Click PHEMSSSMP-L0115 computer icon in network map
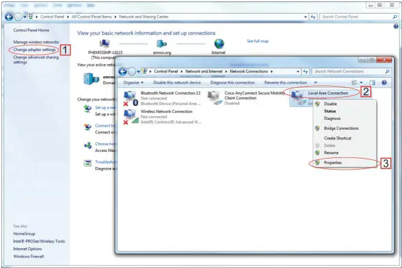Viewport: 402px width, 268px height. pos(104,44)
